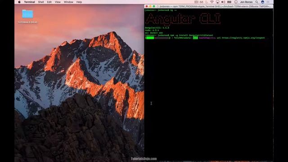
Task: Open the Help menu
Action: [79, 2]
